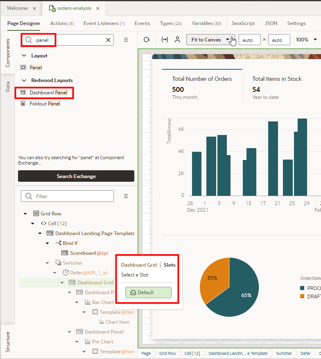
Task: Open the Settings tab
Action: point(296,23)
